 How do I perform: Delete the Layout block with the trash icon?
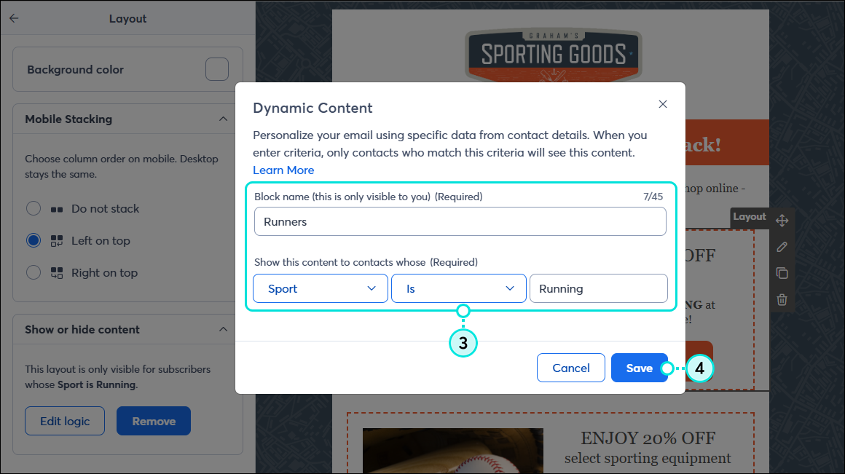pyautogui.click(x=782, y=299)
